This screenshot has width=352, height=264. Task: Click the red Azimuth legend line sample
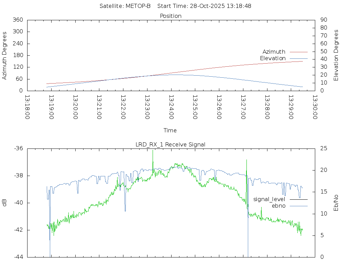point(298,52)
